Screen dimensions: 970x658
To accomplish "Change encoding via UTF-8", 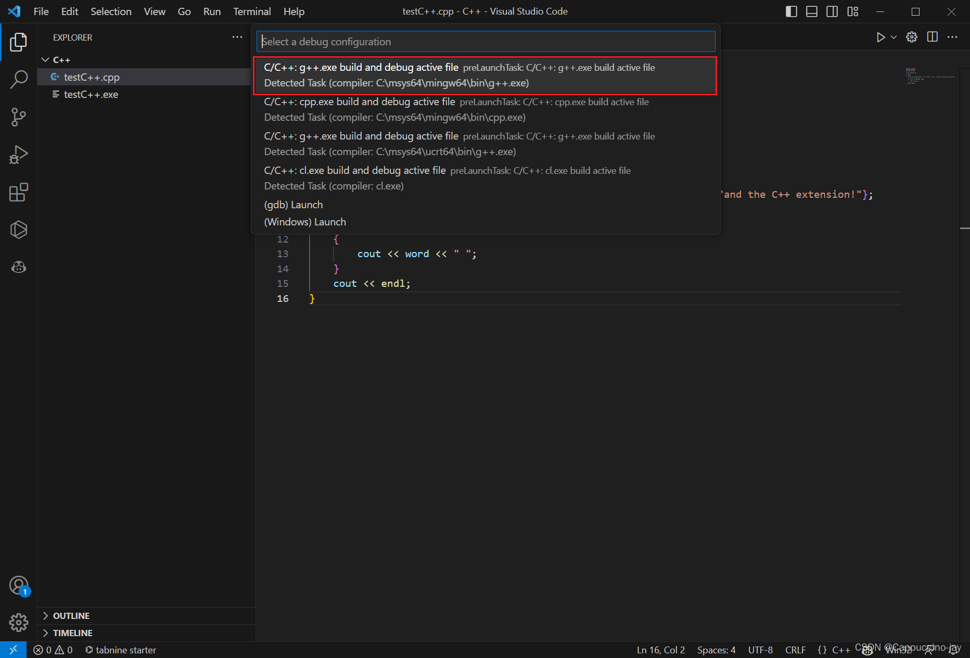I will coord(760,650).
